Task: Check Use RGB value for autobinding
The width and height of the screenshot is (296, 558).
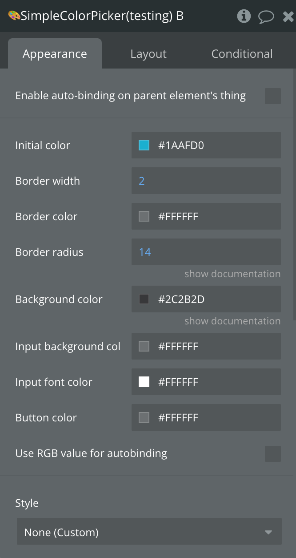Action: point(272,453)
